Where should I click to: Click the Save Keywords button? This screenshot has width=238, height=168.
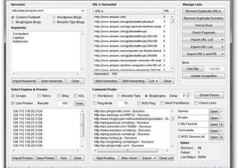coord(52,81)
